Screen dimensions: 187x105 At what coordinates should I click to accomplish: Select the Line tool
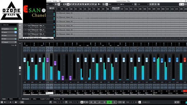click(91, 4)
